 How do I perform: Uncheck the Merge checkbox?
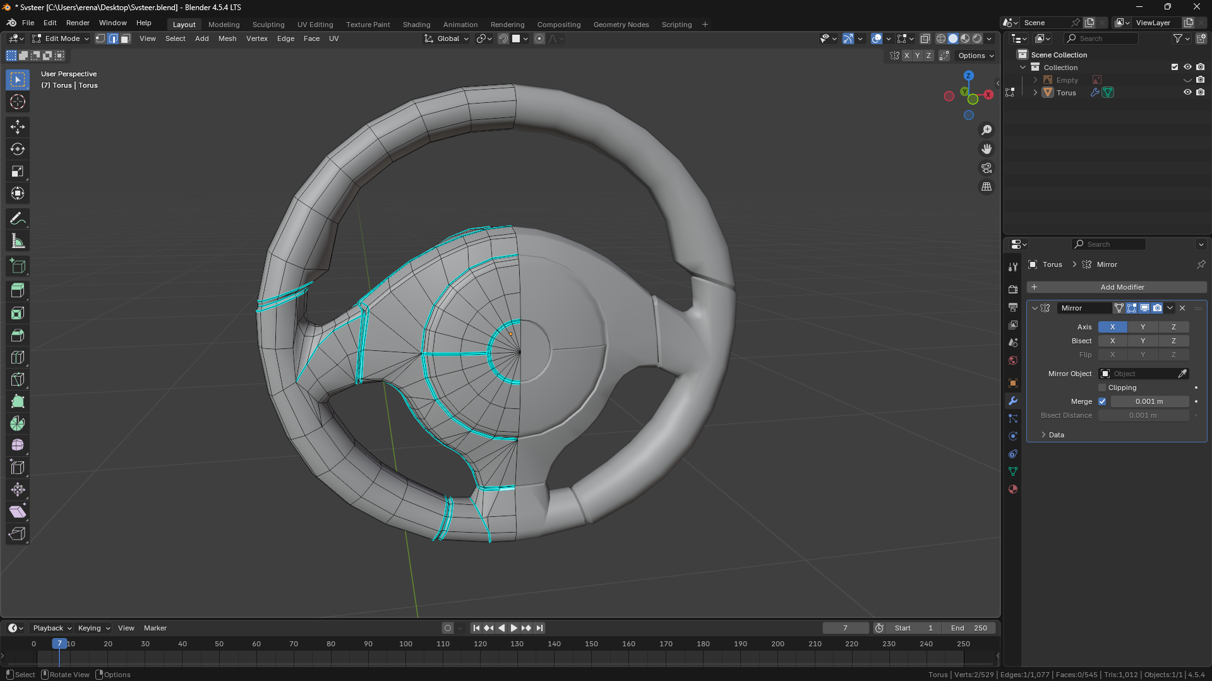pyautogui.click(x=1102, y=401)
